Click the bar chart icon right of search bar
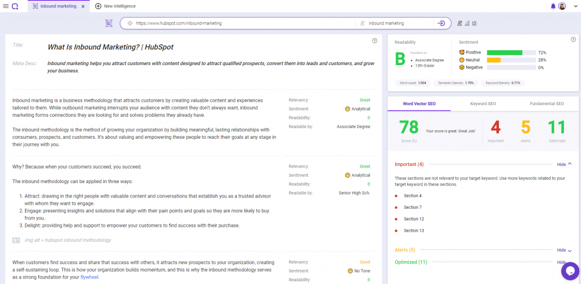 click(467, 23)
